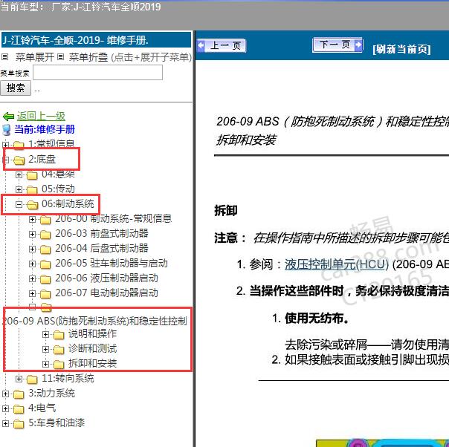The height and width of the screenshot is (447, 449).
Task: Expand the 5:车身和油漆 tree node
Action: 5,423
